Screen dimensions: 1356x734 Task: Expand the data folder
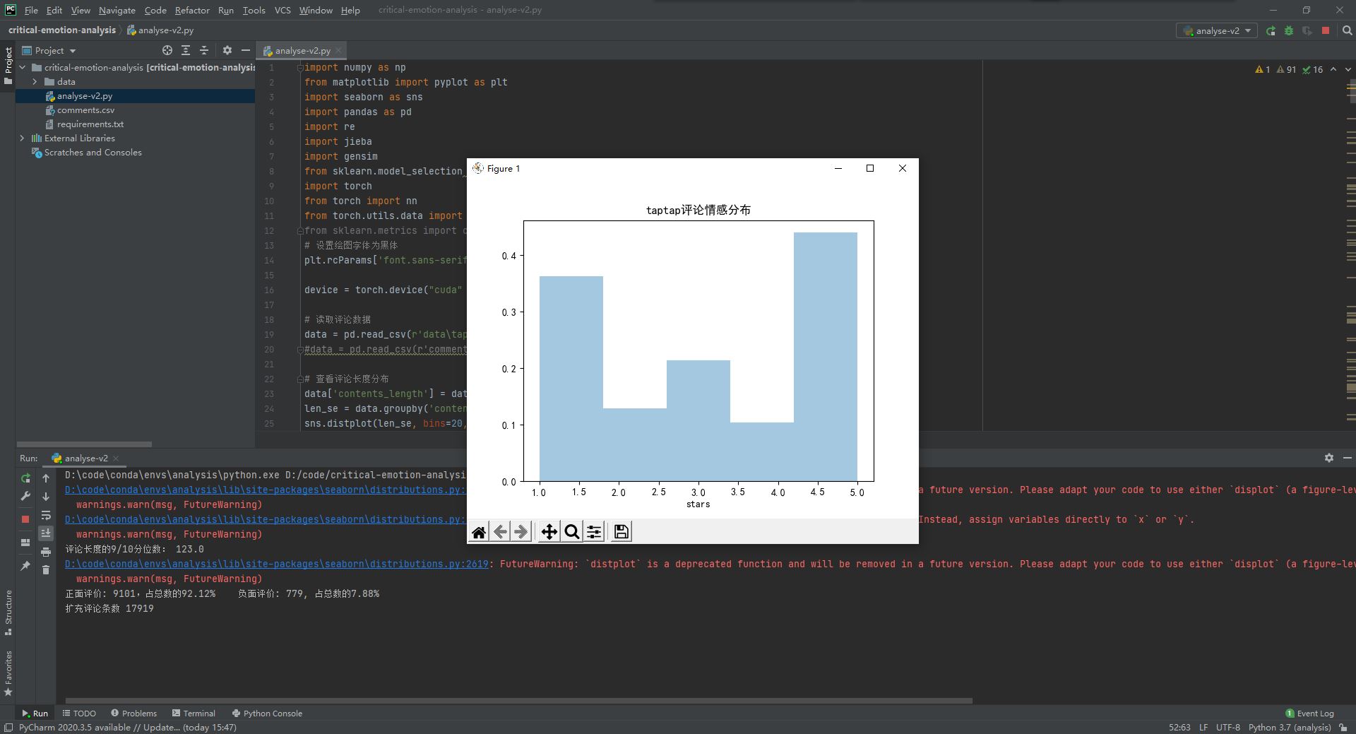(x=35, y=82)
